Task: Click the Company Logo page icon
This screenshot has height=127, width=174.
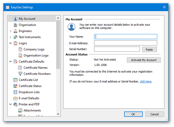Action: pos(20,49)
